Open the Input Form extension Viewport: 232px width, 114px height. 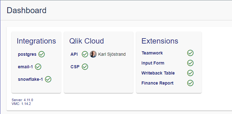click(153, 63)
